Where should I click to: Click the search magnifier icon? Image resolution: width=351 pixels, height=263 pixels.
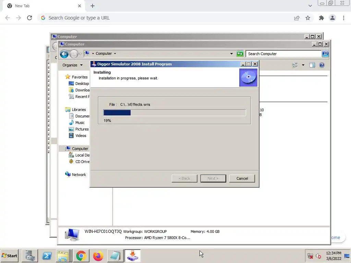point(325,54)
